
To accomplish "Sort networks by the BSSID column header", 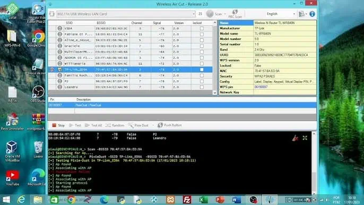I will [x=101, y=23].
